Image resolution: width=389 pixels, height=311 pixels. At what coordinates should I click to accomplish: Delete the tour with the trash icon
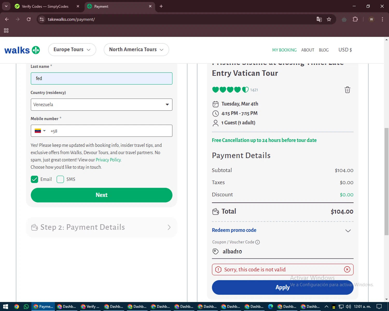pyautogui.click(x=347, y=90)
